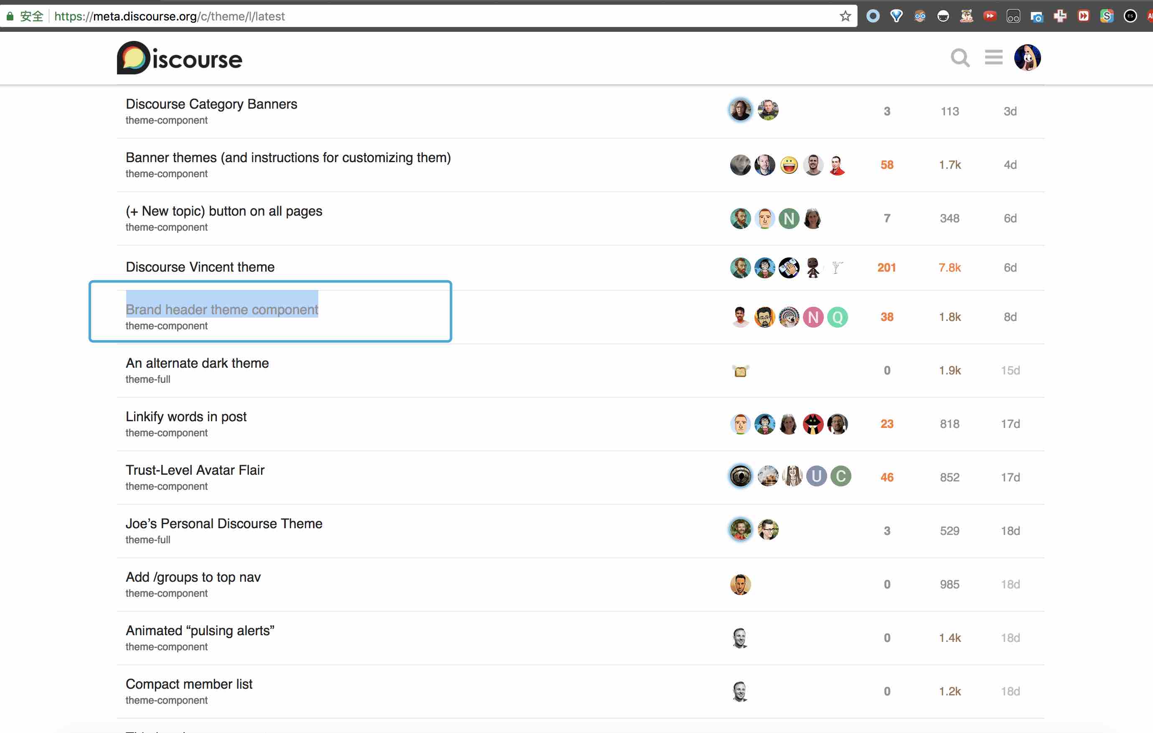Open the Animated "pulsing alerts" topic
1153x733 pixels.
click(x=200, y=631)
